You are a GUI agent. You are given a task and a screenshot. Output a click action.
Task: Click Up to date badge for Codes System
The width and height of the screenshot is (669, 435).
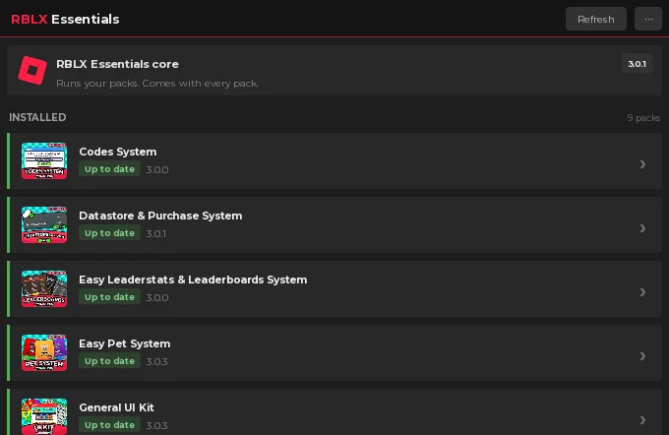tap(109, 169)
